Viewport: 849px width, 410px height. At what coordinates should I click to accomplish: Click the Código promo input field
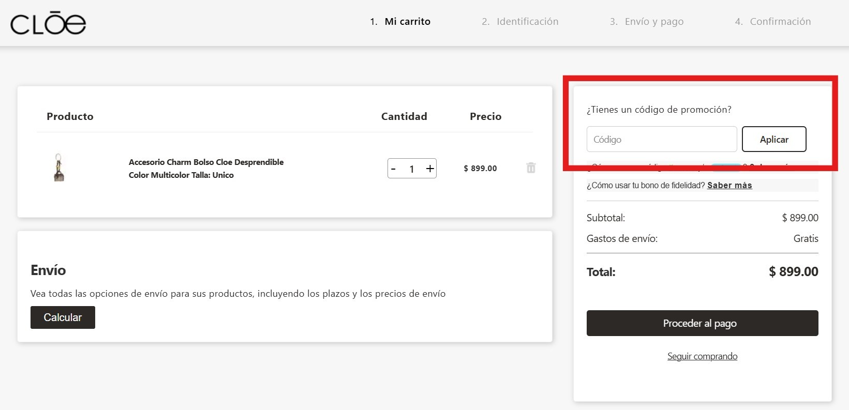(x=661, y=140)
